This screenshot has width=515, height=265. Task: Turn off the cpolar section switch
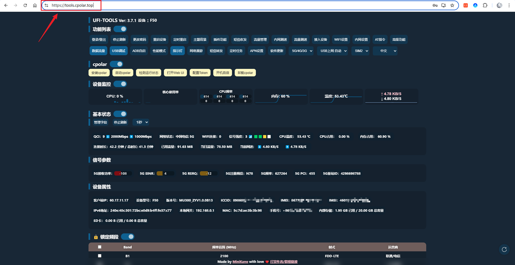click(x=116, y=64)
